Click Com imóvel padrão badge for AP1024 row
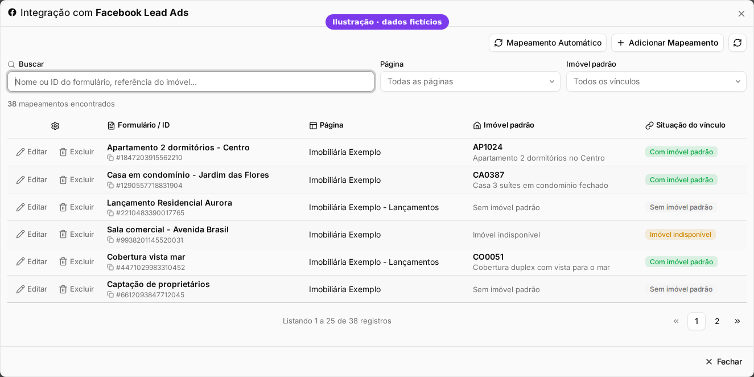 681,152
